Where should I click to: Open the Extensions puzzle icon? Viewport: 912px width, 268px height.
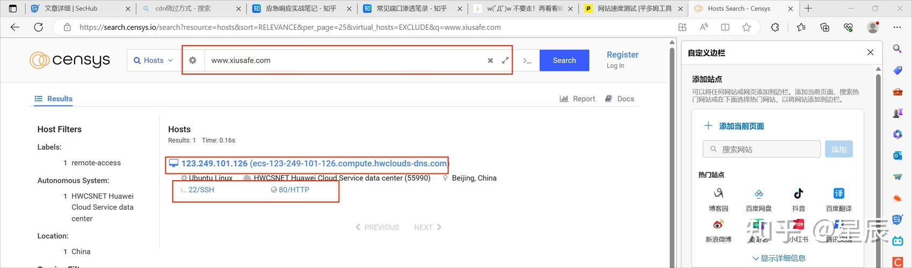pyautogui.click(x=775, y=27)
